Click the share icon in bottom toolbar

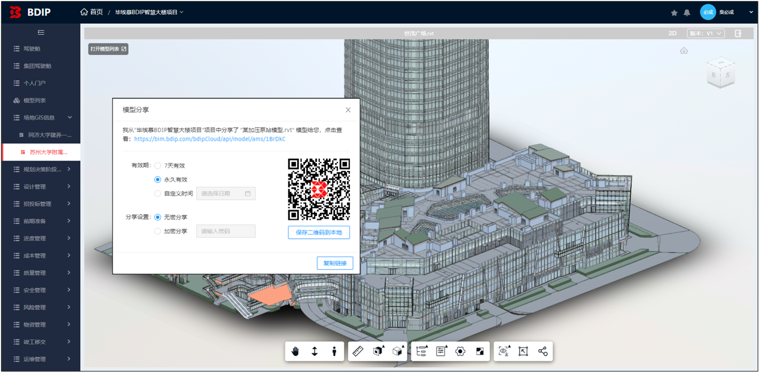542,352
